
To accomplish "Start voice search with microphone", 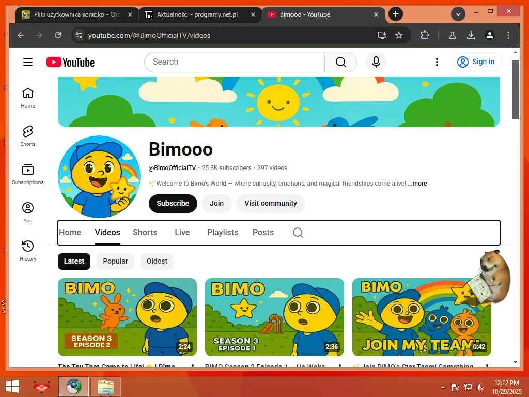I will [x=376, y=62].
